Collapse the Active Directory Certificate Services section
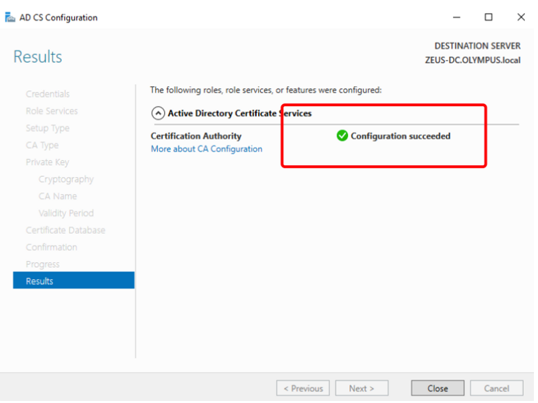The height and width of the screenshot is (403, 538). [158, 114]
